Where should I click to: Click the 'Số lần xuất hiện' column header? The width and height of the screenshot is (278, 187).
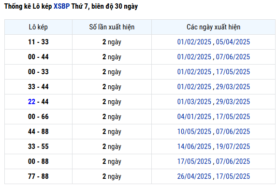(112, 27)
